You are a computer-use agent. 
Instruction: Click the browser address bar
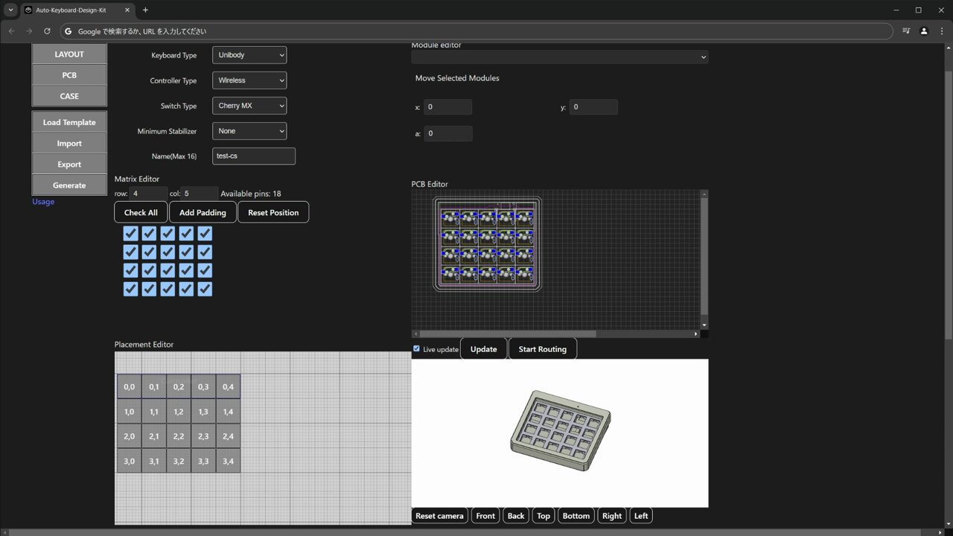coord(476,31)
